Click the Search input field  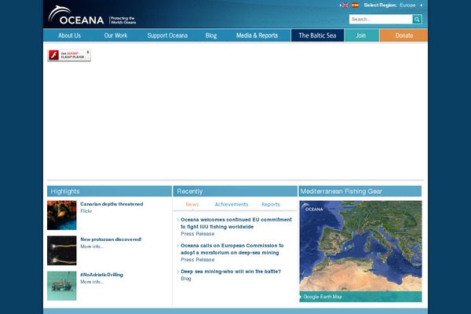(381, 19)
